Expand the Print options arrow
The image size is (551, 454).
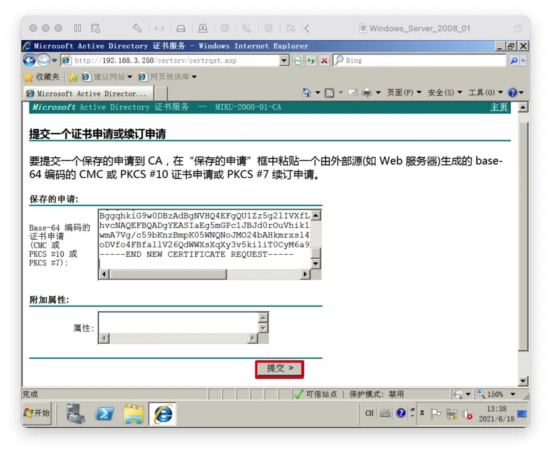[x=378, y=93]
